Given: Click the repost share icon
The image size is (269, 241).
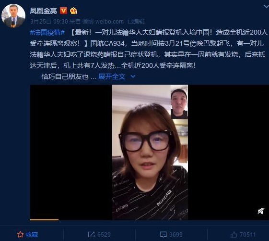Looking at the screenshot, I should [91, 234].
